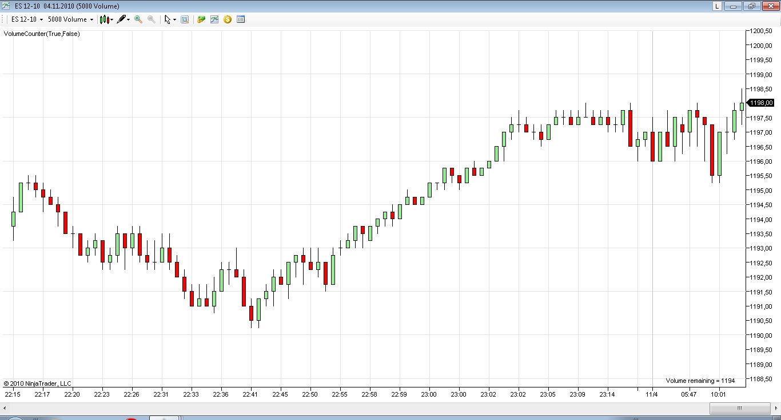Viewport: 781px width, 420px height.
Task: Click the arrow beside the cursor tool
Action: point(174,19)
